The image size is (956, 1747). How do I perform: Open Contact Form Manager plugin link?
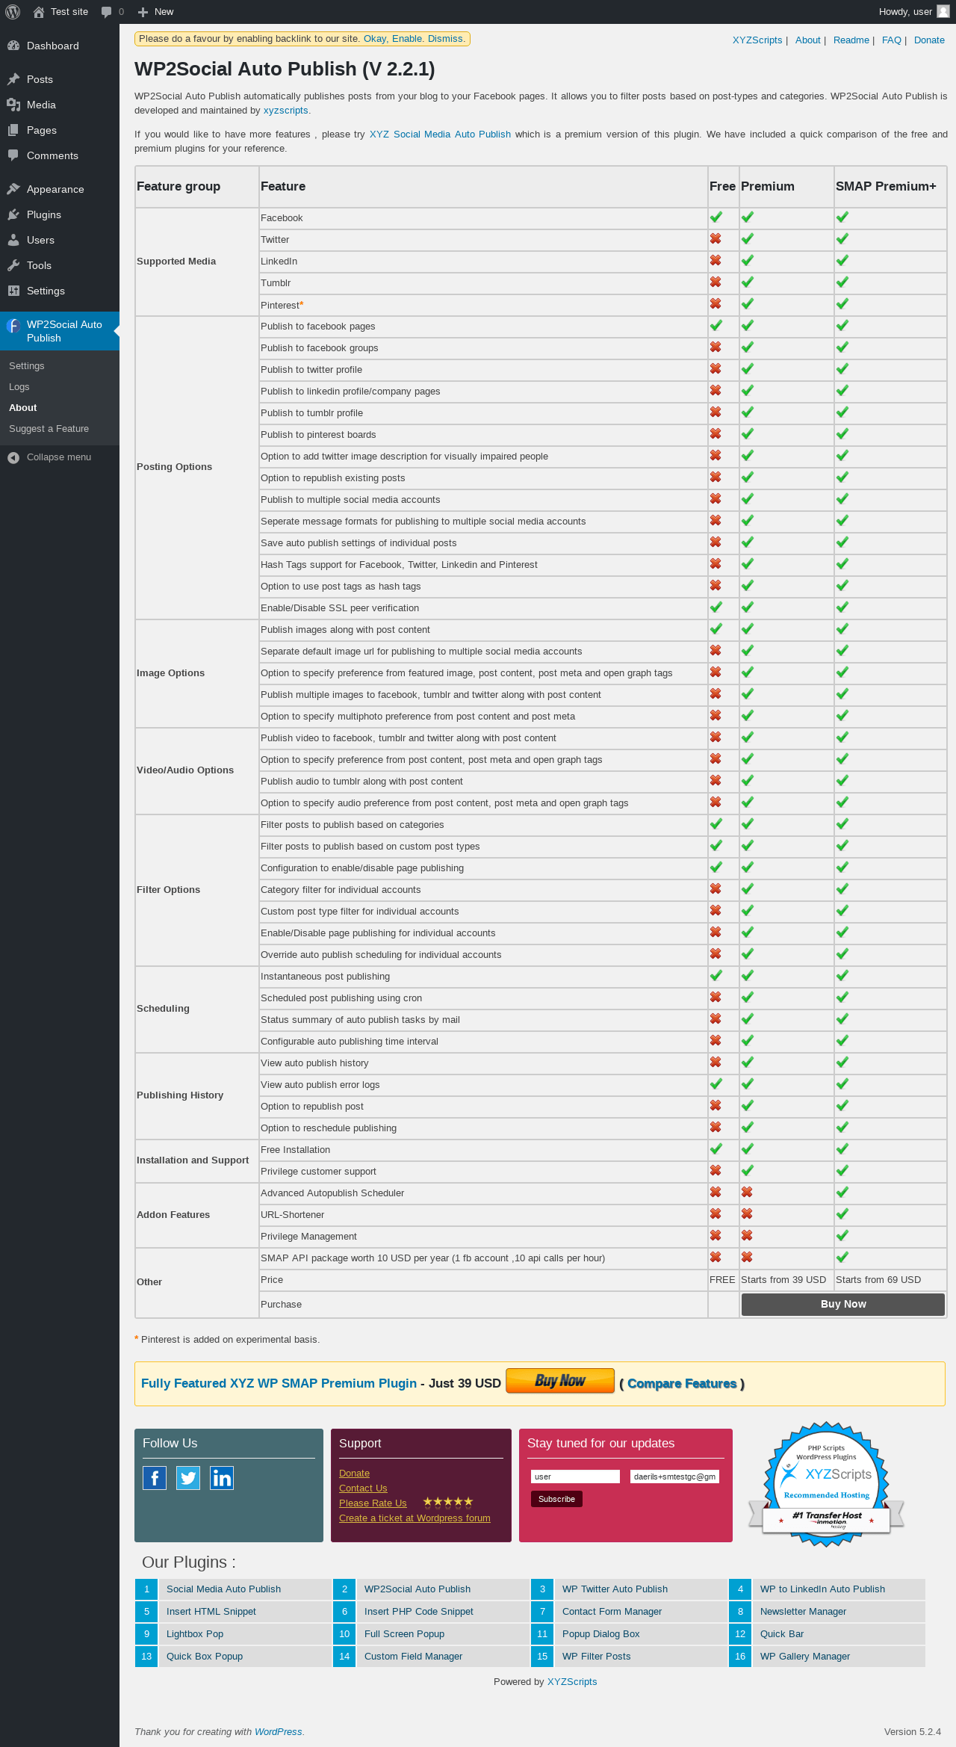click(x=612, y=1612)
